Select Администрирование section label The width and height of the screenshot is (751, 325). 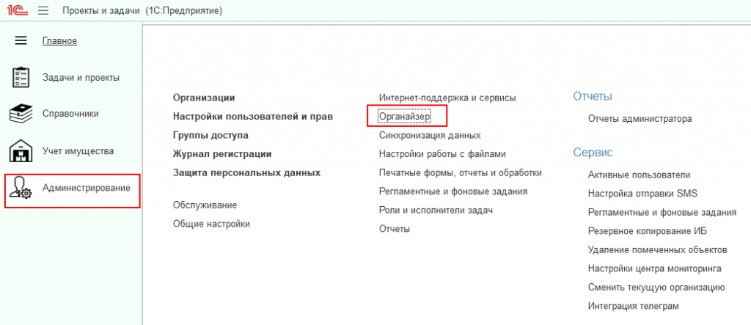point(87,188)
